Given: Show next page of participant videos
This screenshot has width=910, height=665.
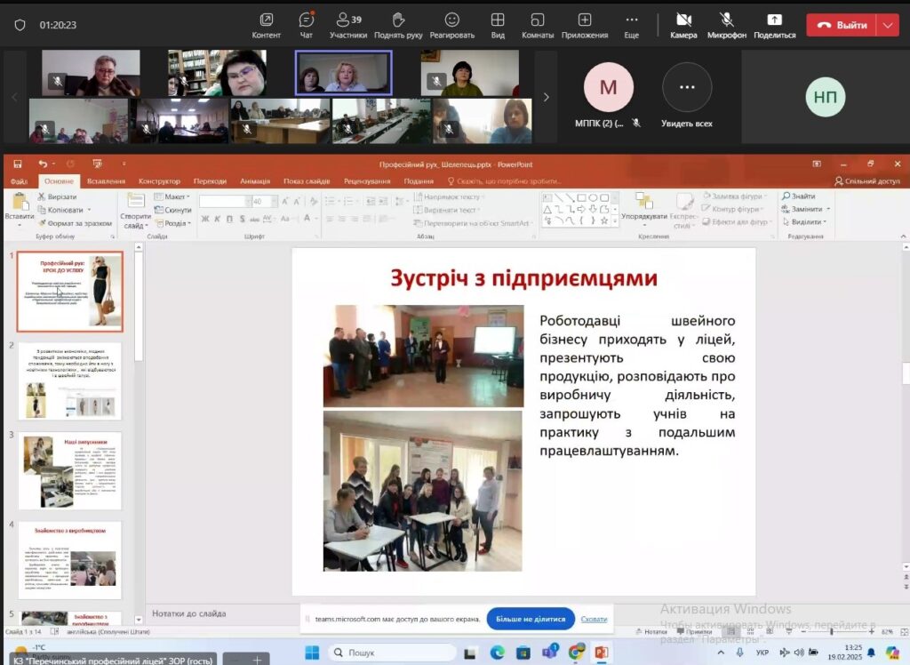Looking at the screenshot, I should 546,97.
